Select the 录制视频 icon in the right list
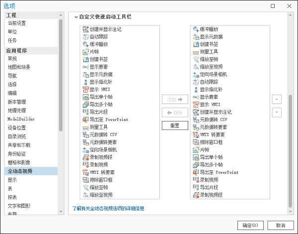This screenshot has height=234, width=298. [x=196, y=179]
